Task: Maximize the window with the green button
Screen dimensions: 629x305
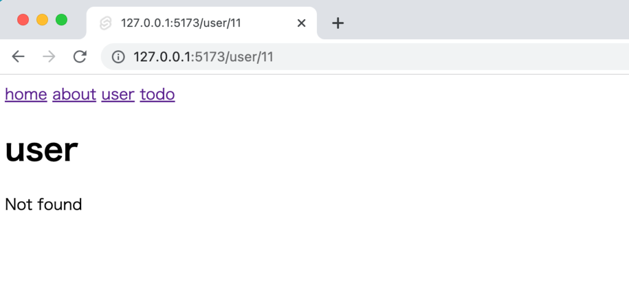Action: point(61,20)
